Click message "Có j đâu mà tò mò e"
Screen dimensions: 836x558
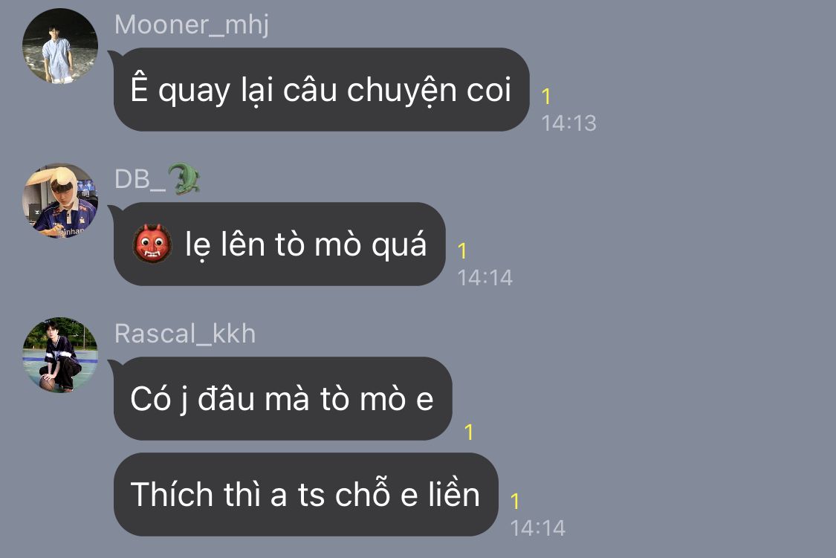[x=282, y=399]
